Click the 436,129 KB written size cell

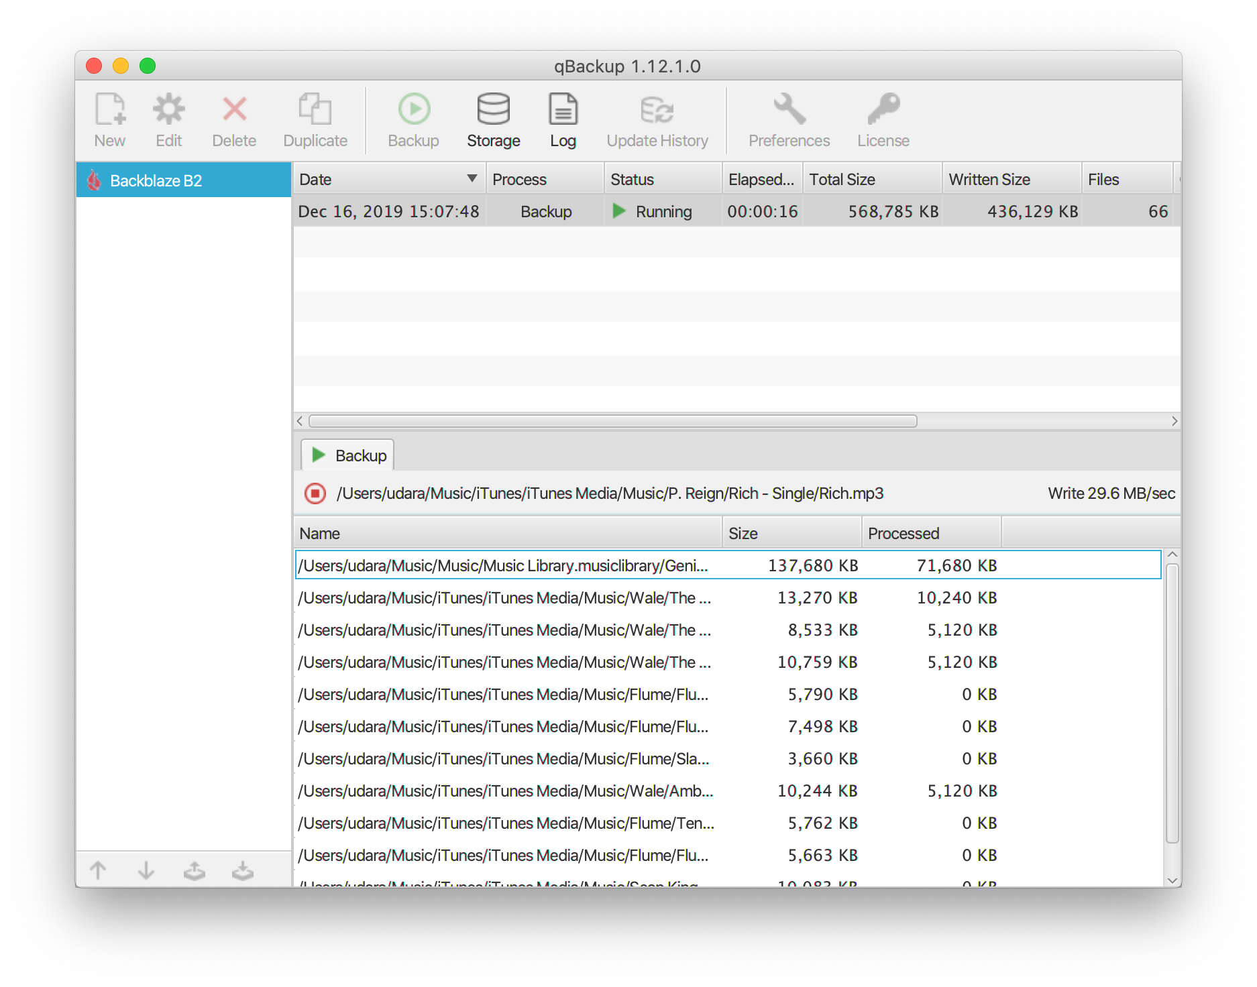[1012, 211]
